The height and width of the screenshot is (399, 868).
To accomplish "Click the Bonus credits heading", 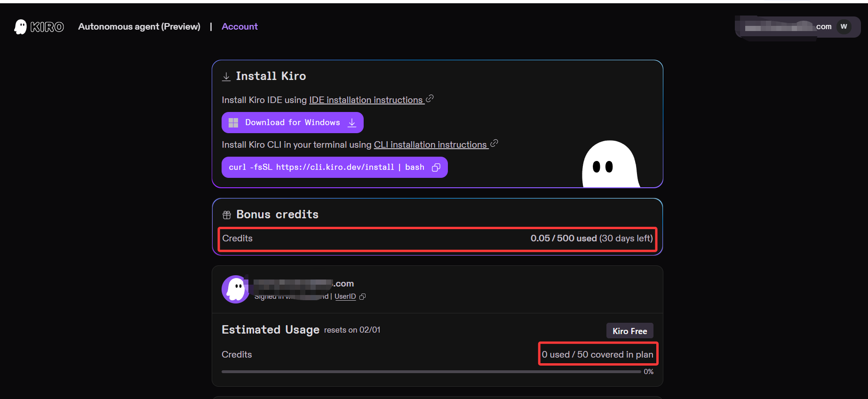I will click(277, 215).
